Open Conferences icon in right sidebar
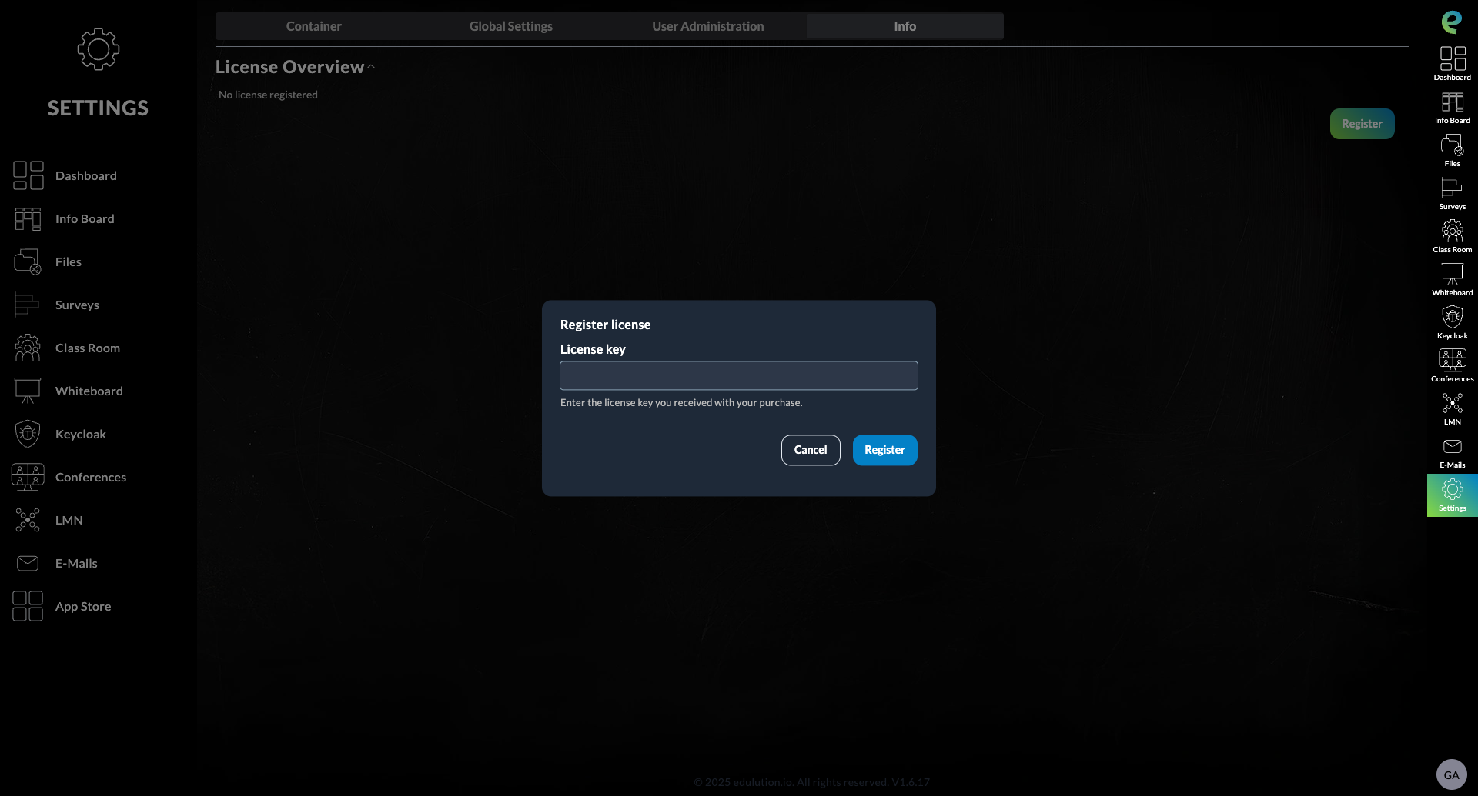 (x=1452, y=361)
